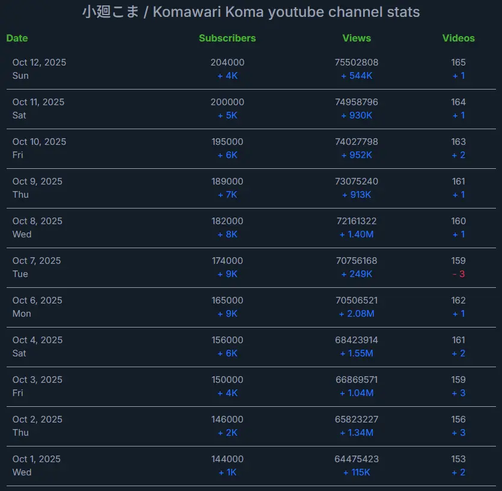
Task: Sort by the Subscribers column header
Action: (x=227, y=38)
